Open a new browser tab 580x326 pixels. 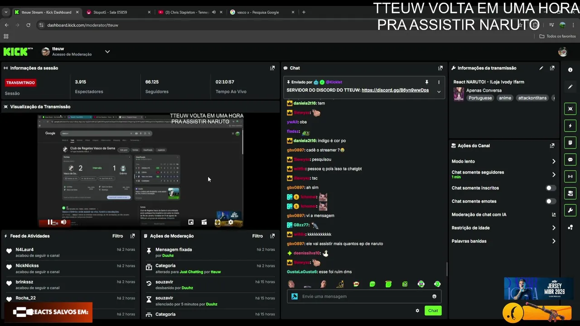[304, 12]
